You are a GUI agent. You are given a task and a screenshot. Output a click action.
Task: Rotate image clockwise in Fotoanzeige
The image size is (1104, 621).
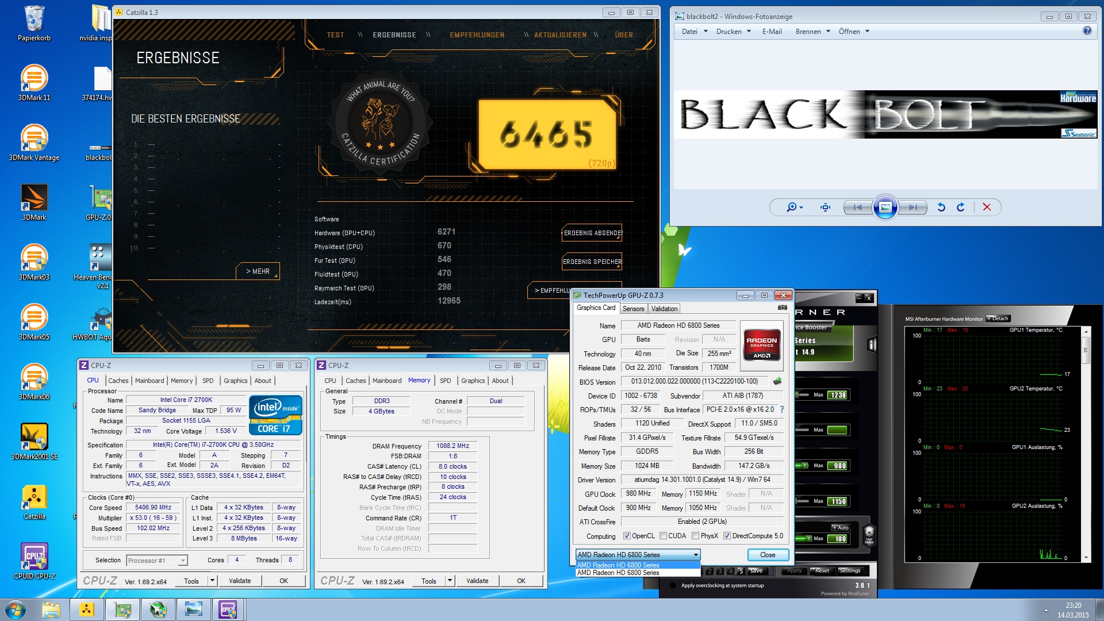coord(961,207)
